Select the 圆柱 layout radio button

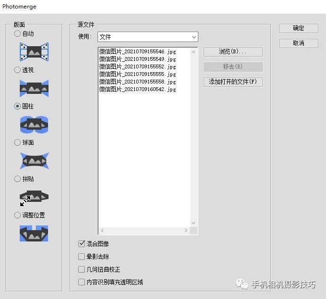17,106
